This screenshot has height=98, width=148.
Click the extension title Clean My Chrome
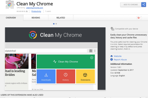[35, 4]
